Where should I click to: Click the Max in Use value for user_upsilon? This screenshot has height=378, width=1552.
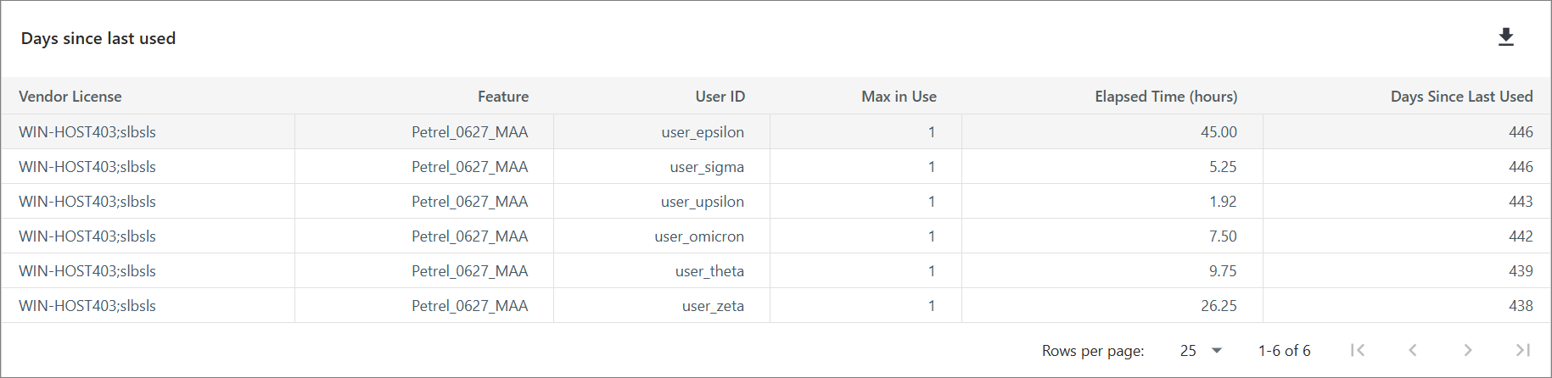[932, 202]
